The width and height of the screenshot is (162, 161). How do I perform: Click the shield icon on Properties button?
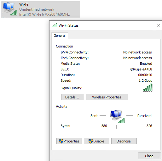[61, 141]
